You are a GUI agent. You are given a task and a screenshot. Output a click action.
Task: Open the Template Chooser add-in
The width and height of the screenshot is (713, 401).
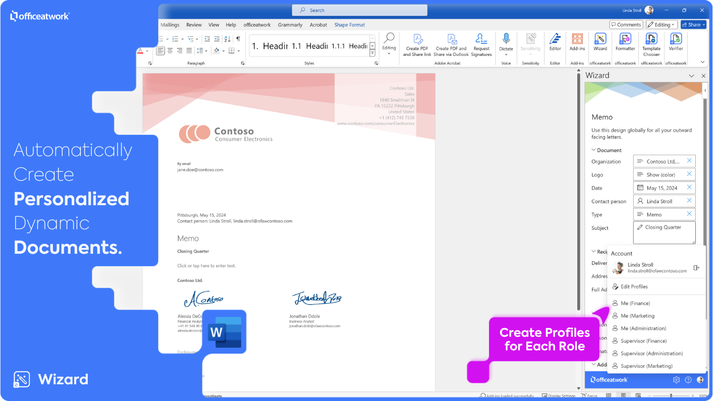pyautogui.click(x=651, y=44)
